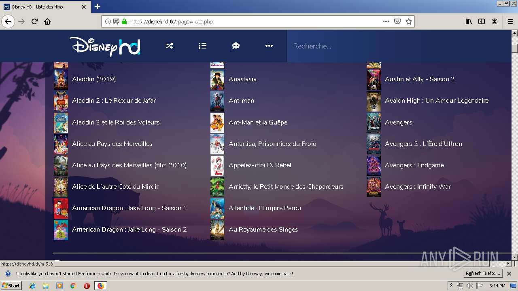The width and height of the screenshot is (518, 291).
Task: Open Alice au Pays des Merveilles (film 2010)
Action: (x=129, y=165)
